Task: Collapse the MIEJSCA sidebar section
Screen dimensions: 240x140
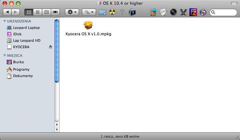Action: point(4,56)
